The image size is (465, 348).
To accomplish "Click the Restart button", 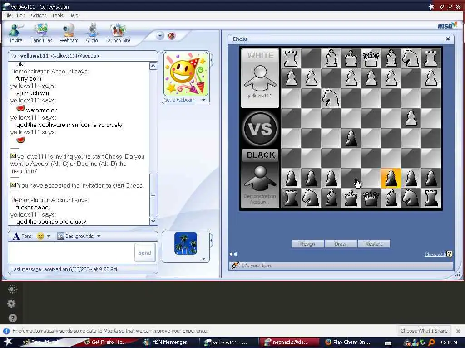I will tap(374, 244).
